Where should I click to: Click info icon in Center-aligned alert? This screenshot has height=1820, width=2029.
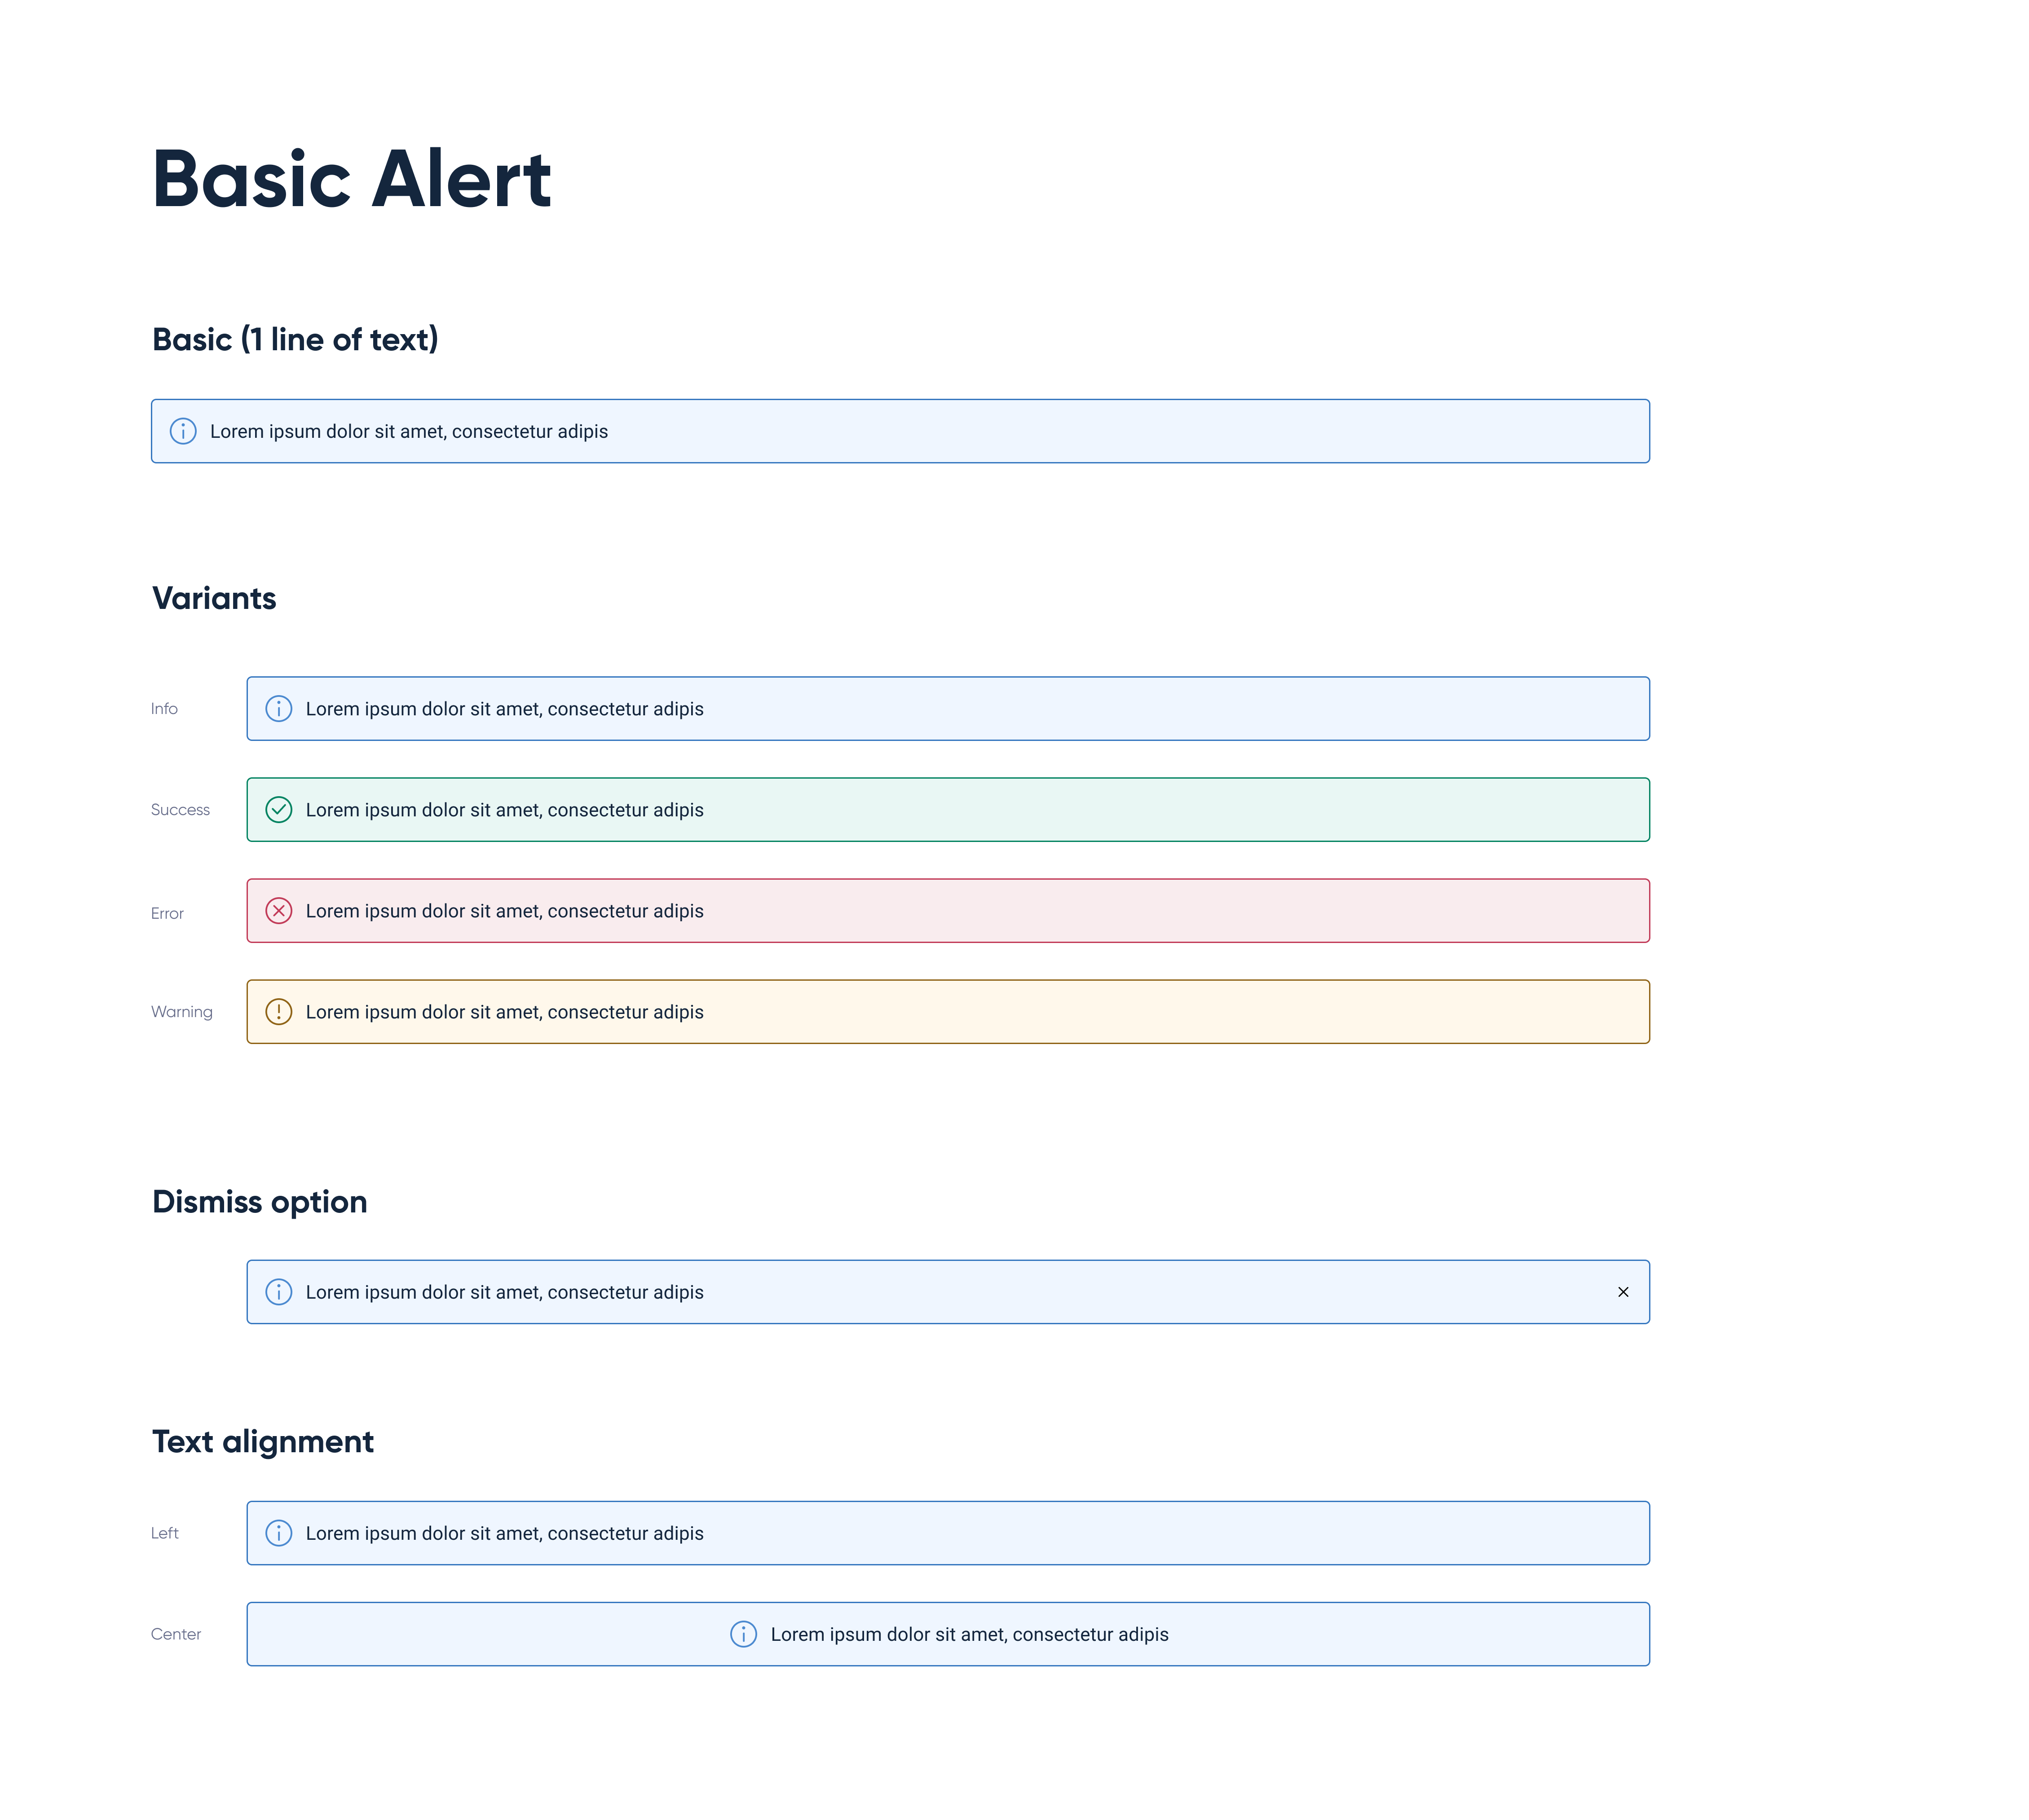click(744, 1634)
